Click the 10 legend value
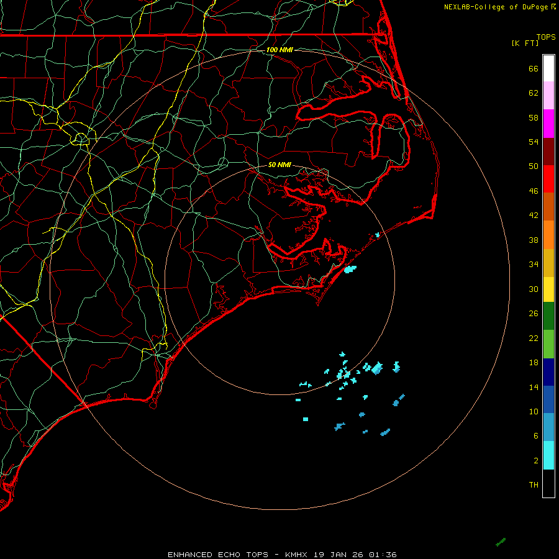 534,411
